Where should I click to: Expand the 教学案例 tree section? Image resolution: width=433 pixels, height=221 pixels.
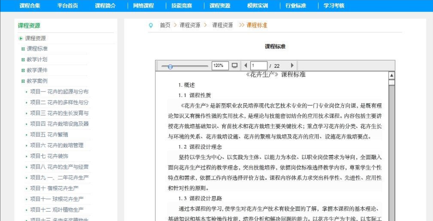pyautogui.click(x=23, y=81)
